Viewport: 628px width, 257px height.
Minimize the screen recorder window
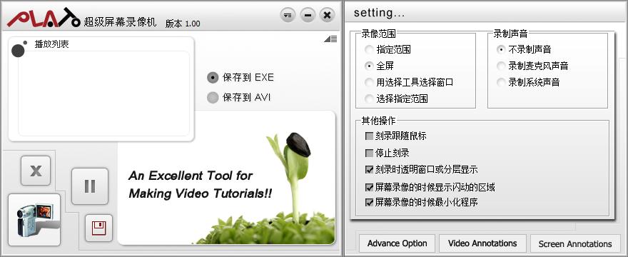(308, 16)
